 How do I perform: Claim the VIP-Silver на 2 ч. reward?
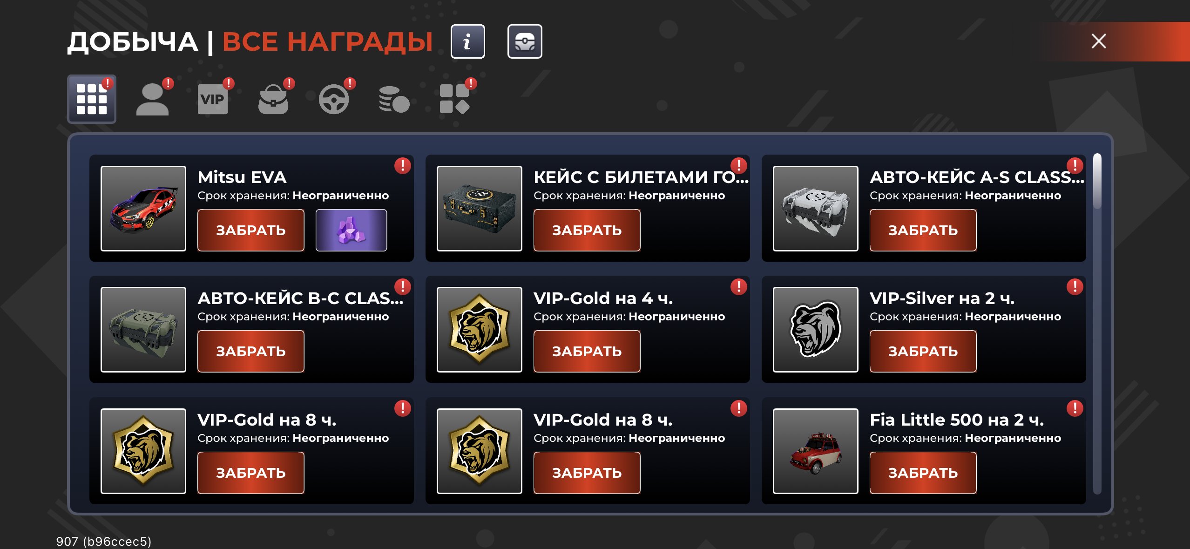pos(923,351)
